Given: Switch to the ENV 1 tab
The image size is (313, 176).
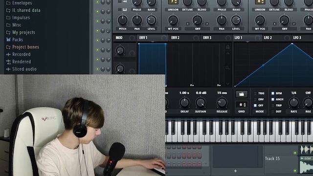Looking at the screenshot, I should [x=153, y=38].
